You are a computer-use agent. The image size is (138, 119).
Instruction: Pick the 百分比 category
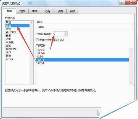click(x=17, y=42)
